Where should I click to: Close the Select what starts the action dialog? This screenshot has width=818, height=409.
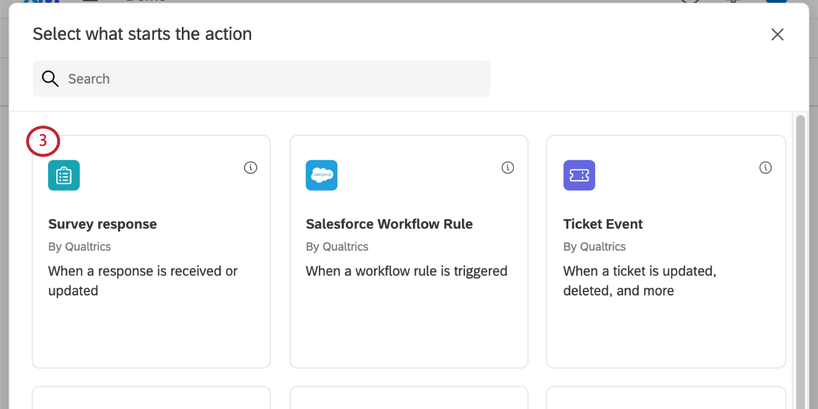pyautogui.click(x=778, y=34)
